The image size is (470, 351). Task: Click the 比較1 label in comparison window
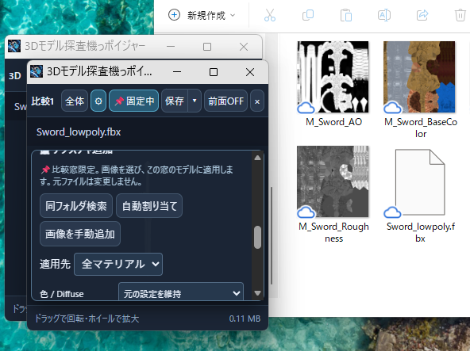[43, 101]
